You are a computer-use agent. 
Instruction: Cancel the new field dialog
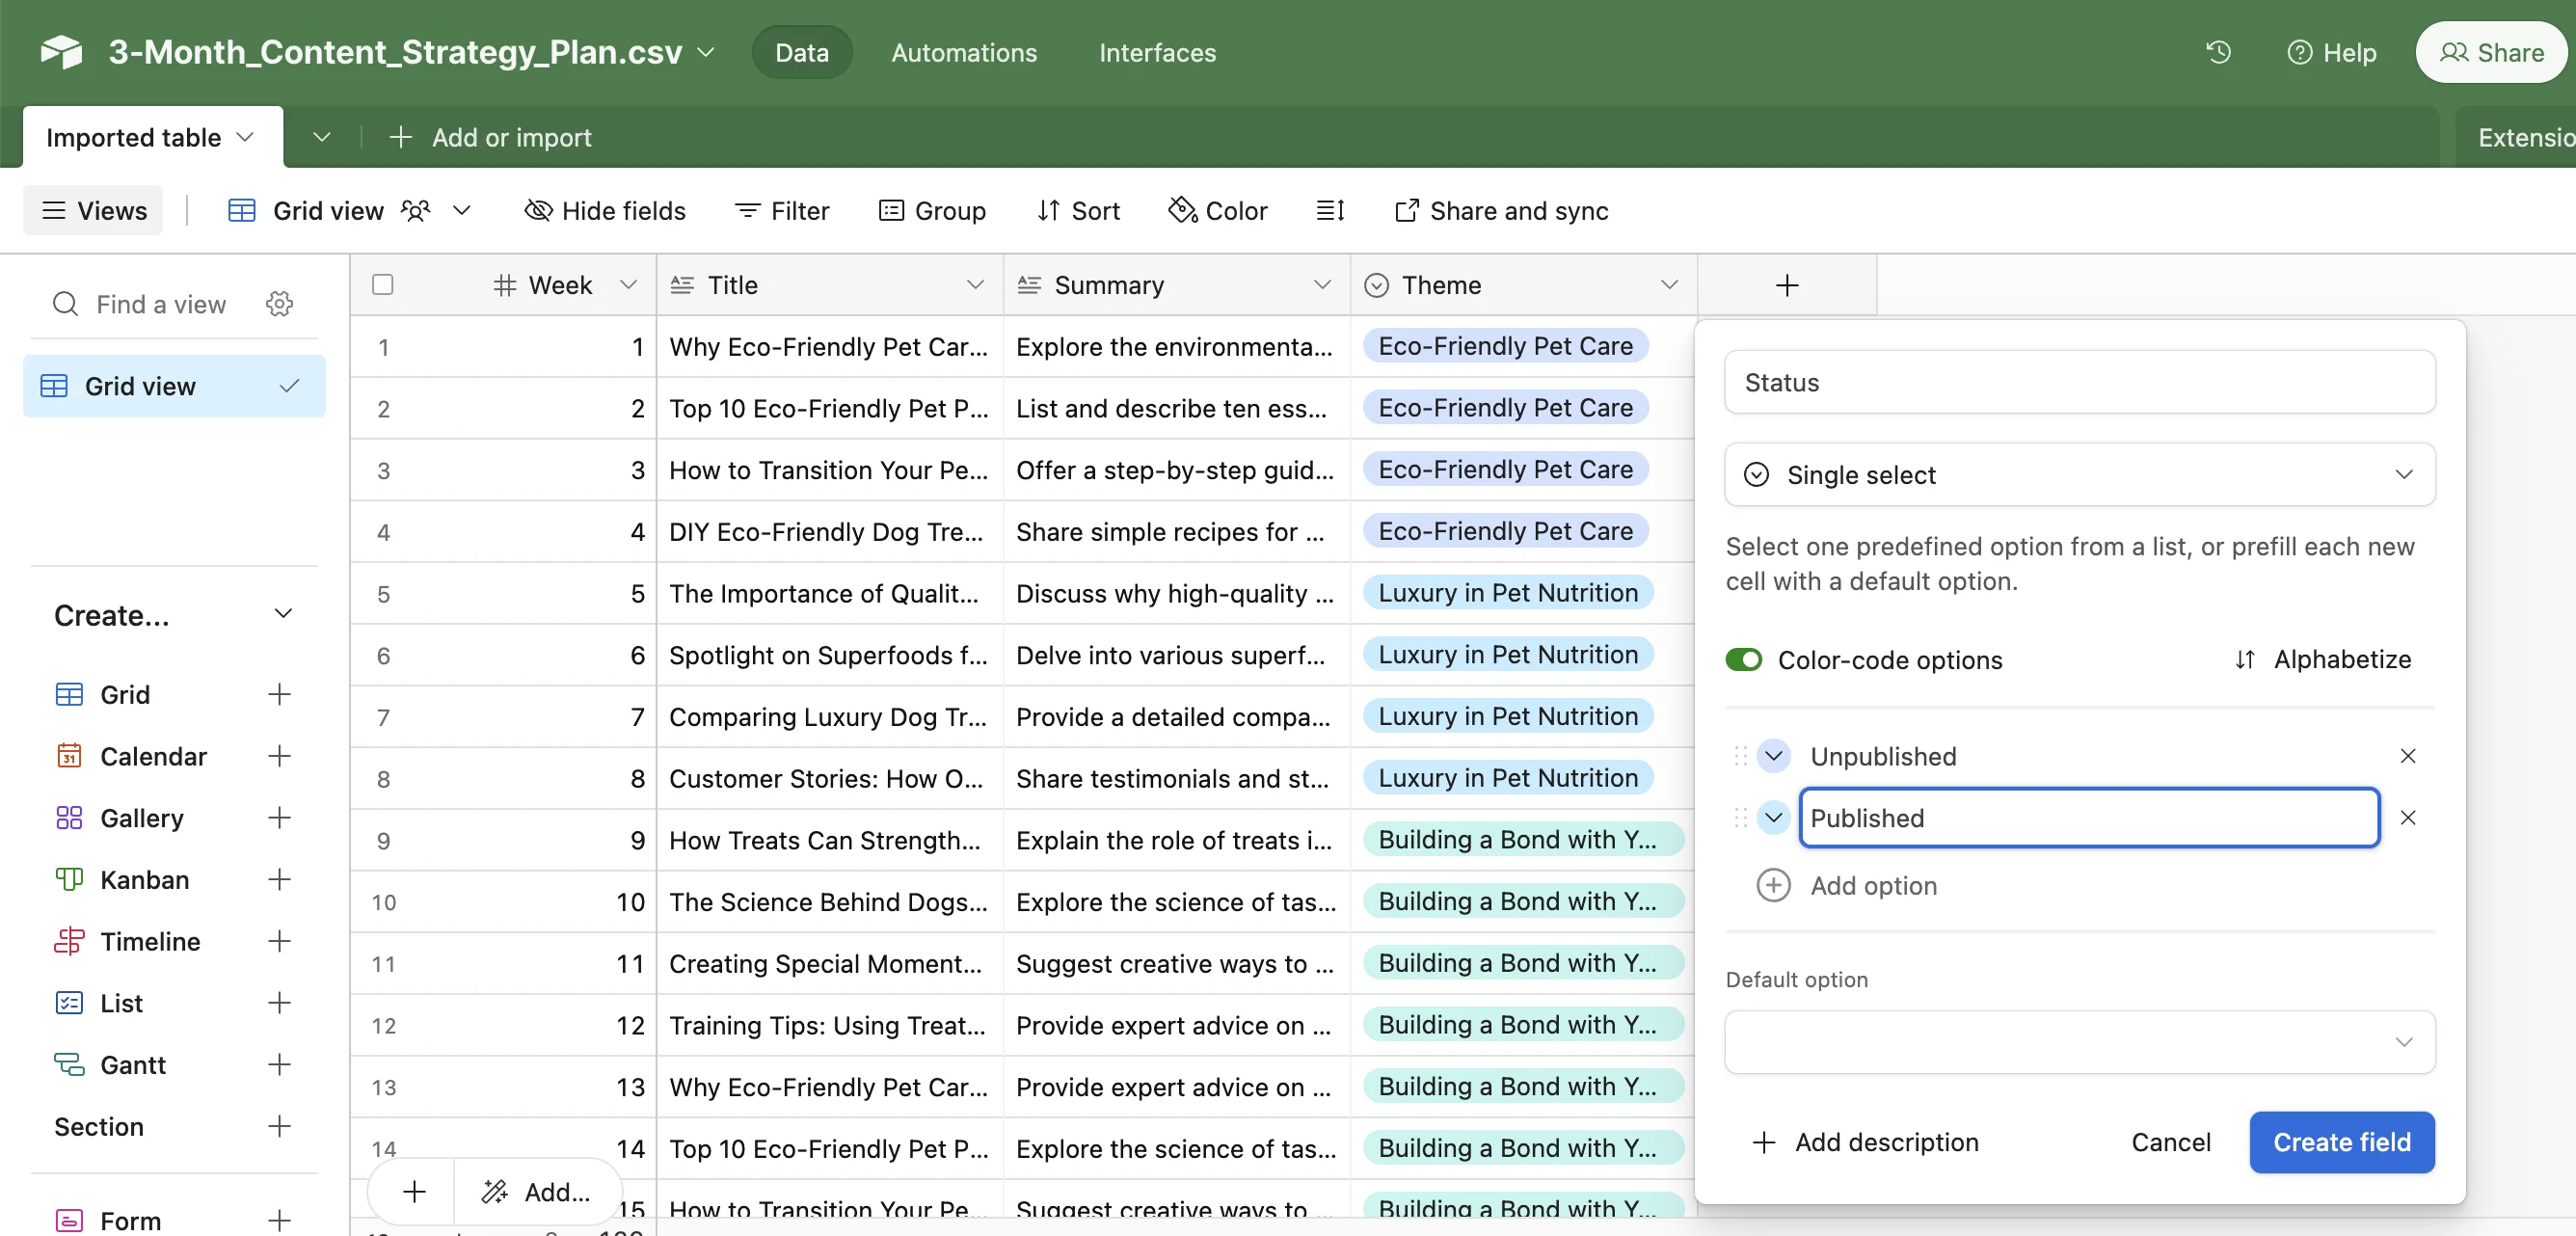pyautogui.click(x=2170, y=1142)
